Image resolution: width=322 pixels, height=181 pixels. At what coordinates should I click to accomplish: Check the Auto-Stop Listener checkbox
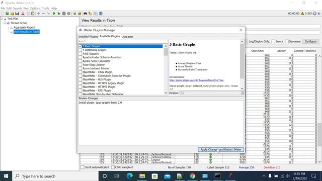point(80,65)
